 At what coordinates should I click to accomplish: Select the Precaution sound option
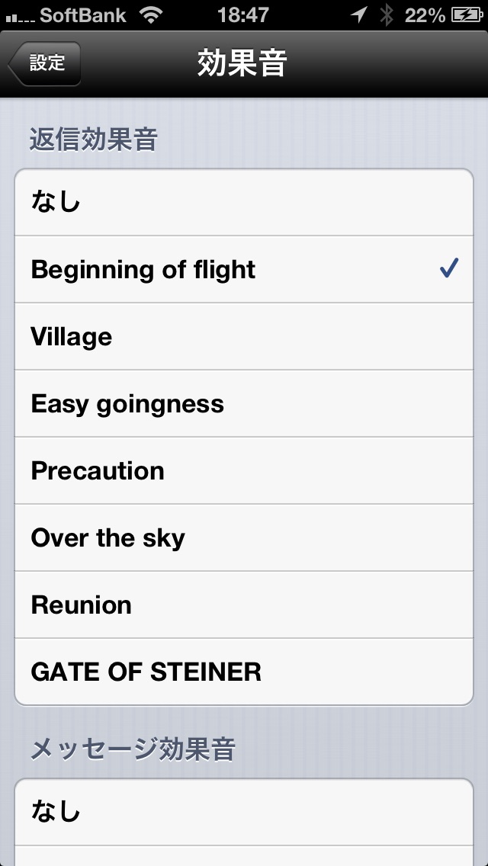pyautogui.click(x=244, y=470)
